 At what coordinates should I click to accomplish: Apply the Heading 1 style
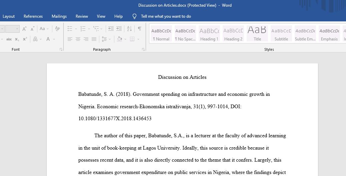pos(209,33)
